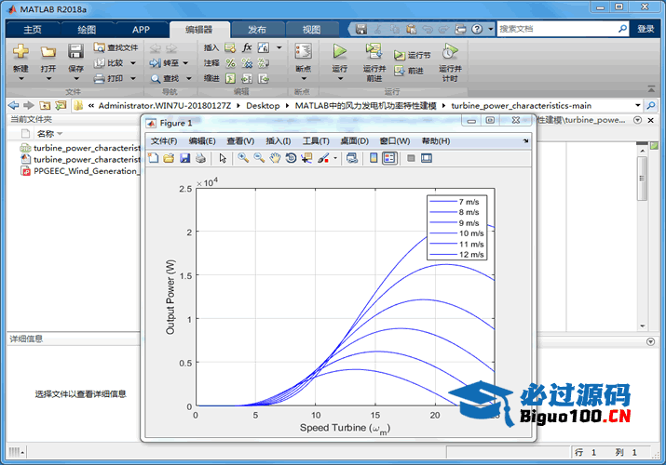Click the figure toolbar open-file icon
The width and height of the screenshot is (666, 465).
point(169,158)
